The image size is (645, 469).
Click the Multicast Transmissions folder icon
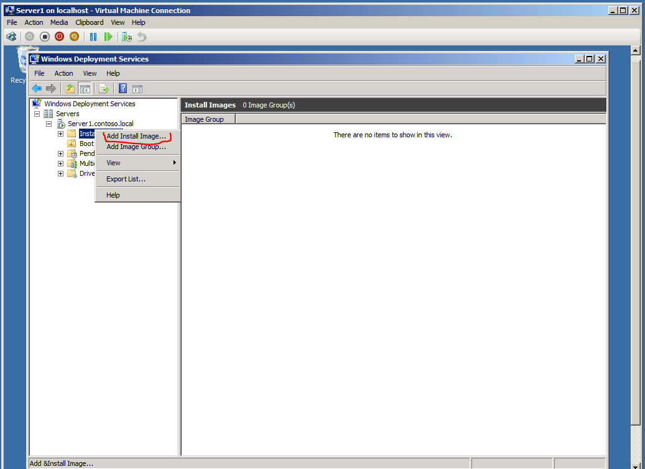click(x=72, y=163)
